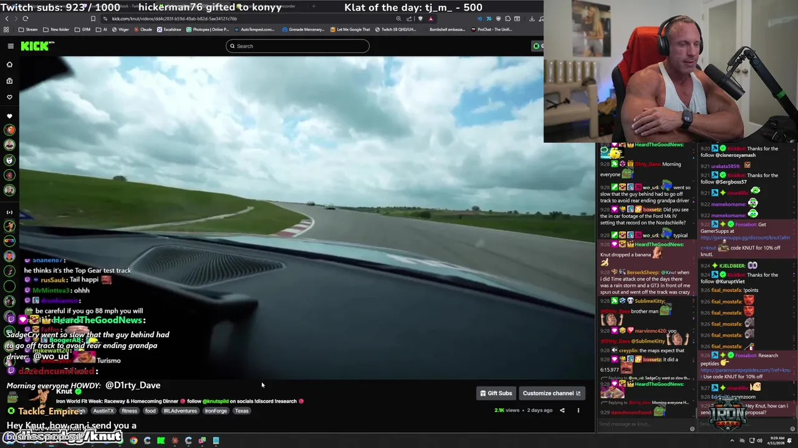Viewport: 798px width, 448px height.
Task: Open the Chrome icon in the taskbar
Action: pyautogui.click(x=133, y=441)
